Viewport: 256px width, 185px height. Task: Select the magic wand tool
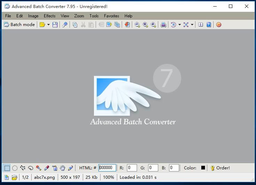click(39, 168)
